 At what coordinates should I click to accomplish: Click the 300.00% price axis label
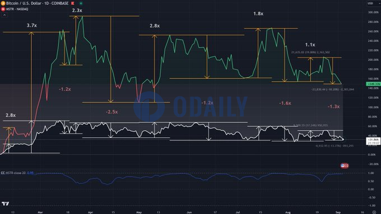373,12
